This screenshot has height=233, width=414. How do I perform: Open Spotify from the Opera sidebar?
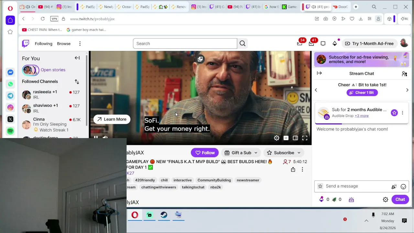click(10, 131)
